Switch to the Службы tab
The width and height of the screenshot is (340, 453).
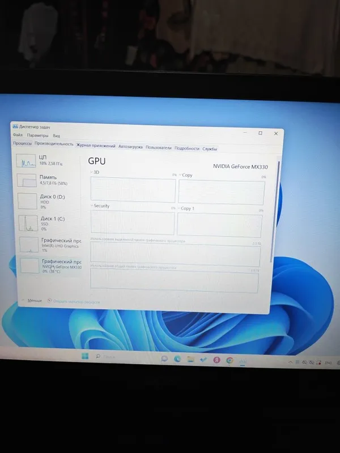click(210, 149)
